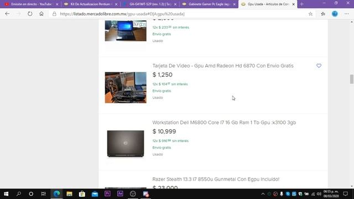The height and width of the screenshot is (199, 354).
Task: Open the microphone tray icon
Action: coord(282,194)
